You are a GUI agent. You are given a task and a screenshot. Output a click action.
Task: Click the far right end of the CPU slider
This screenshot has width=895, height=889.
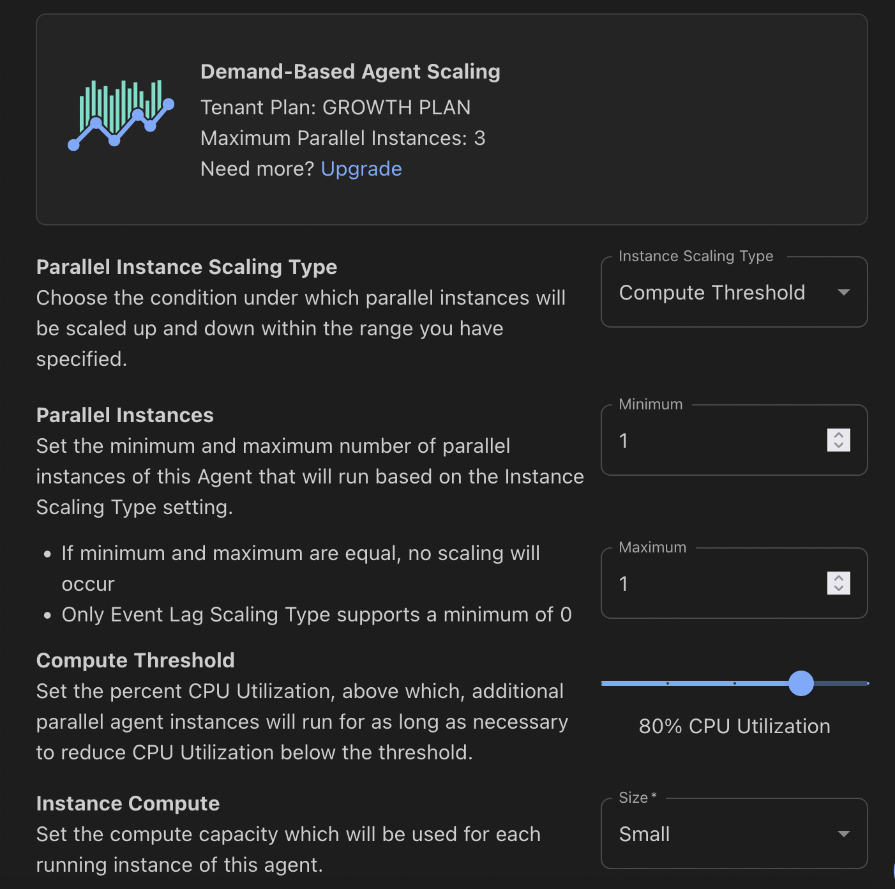point(867,683)
